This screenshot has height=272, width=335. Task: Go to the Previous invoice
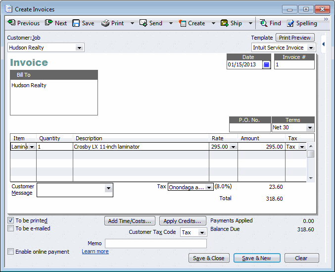pyautogui.click(x=23, y=23)
